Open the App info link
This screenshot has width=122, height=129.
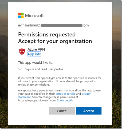tap(34, 54)
